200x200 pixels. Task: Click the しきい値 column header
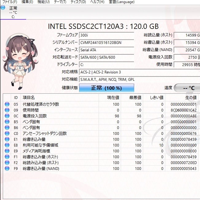[x=154, y=98]
